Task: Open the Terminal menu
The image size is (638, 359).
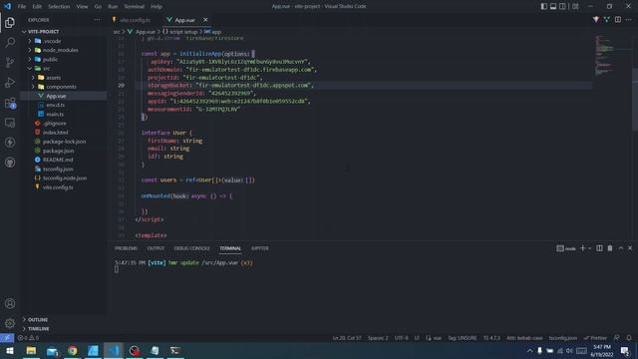Action: pos(135,7)
